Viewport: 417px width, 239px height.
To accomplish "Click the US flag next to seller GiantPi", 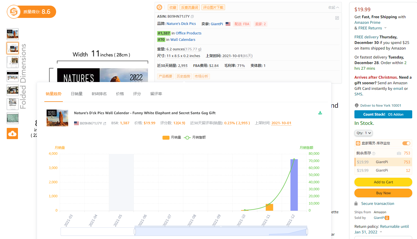I will point(228,24).
